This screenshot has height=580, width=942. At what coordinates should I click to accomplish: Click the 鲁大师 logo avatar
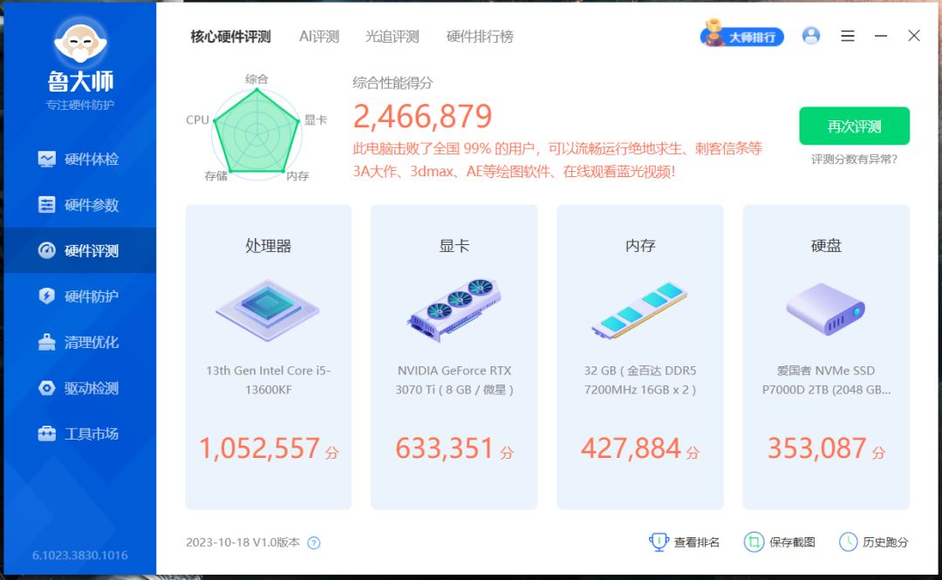(x=80, y=43)
